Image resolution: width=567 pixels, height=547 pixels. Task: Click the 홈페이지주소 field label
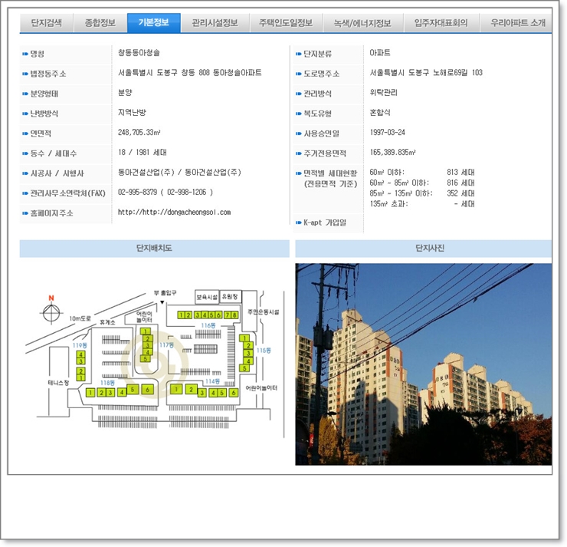(x=51, y=213)
